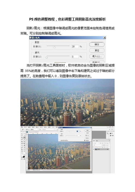
Task: Click 确定 in the lower Photoshop dialog
Action: (87, 130)
